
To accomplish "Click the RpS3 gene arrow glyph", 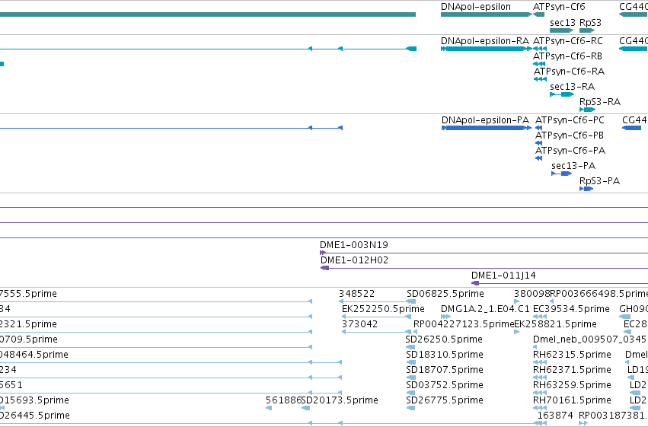I will (587, 30).
